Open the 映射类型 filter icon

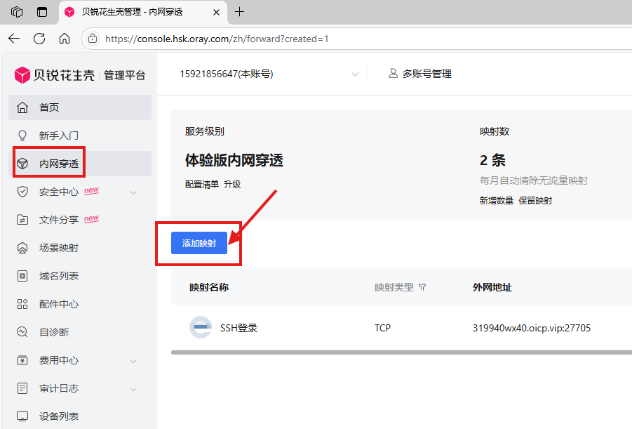422,287
